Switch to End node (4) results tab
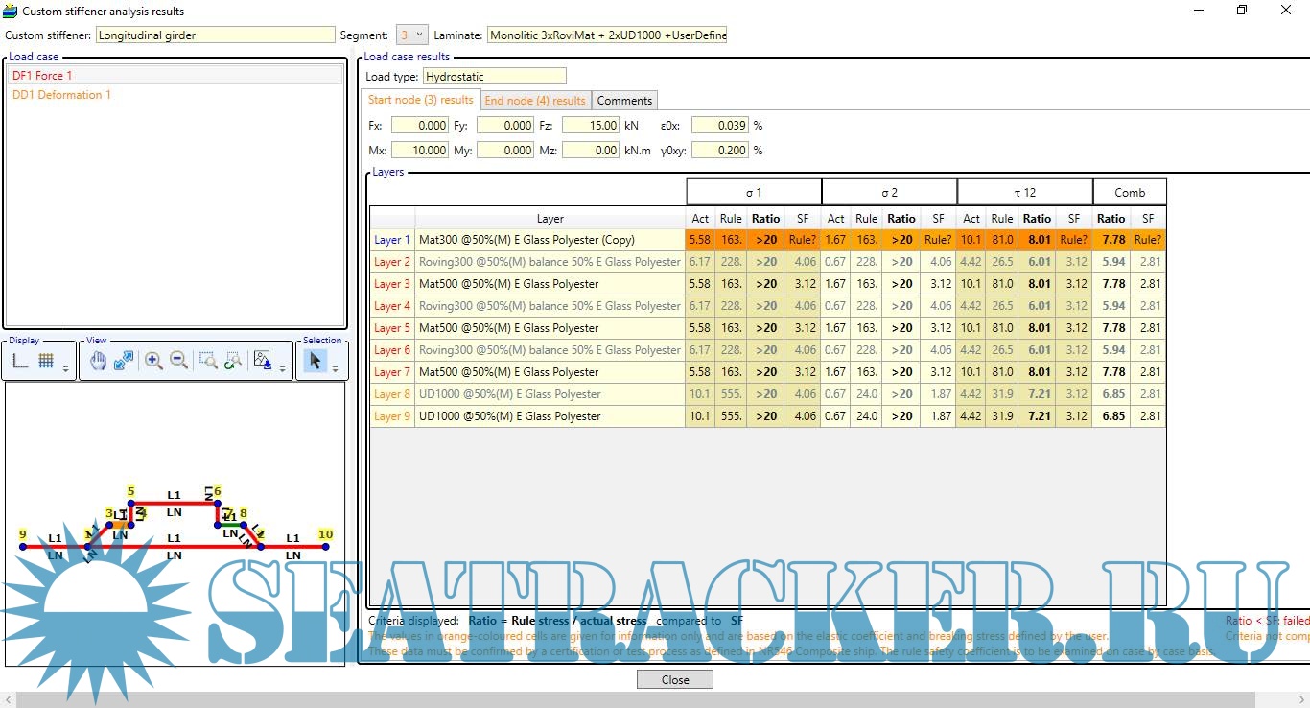This screenshot has height=708, width=1310. 535,101
